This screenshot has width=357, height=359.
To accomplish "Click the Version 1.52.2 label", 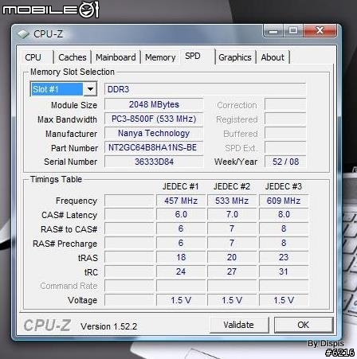I will coord(109,326).
